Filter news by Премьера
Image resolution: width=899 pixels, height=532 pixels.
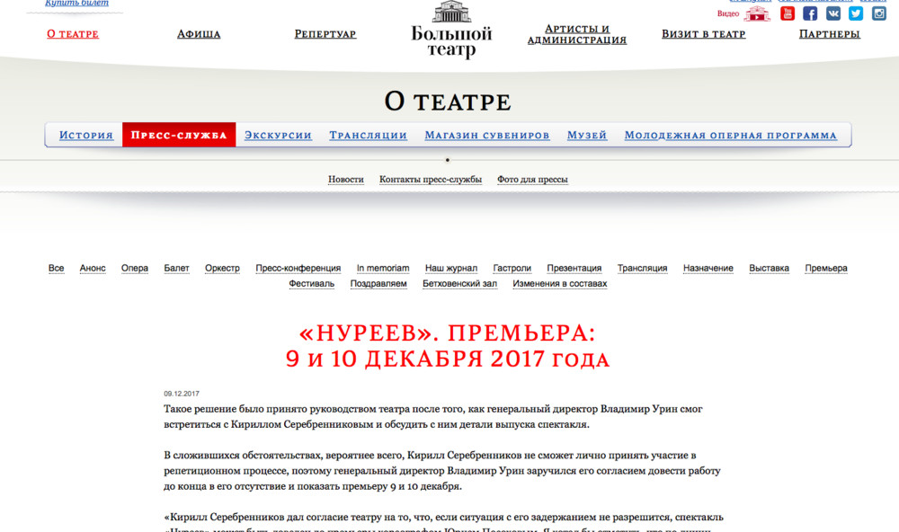coord(826,269)
